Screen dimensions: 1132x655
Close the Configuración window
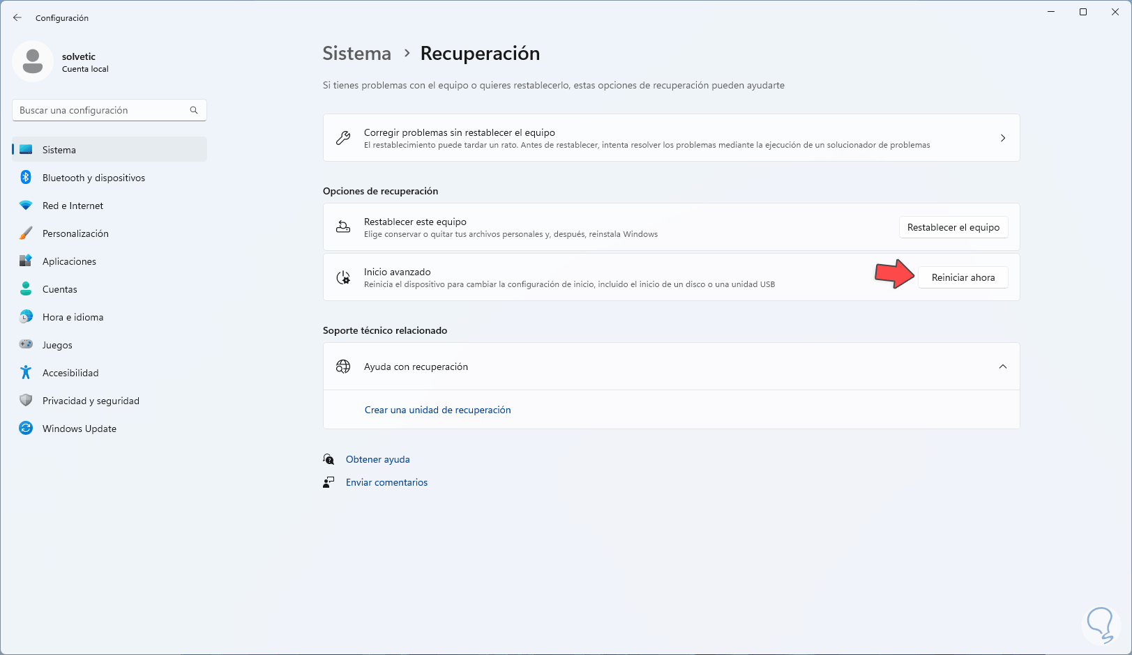pyautogui.click(x=1115, y=12)
